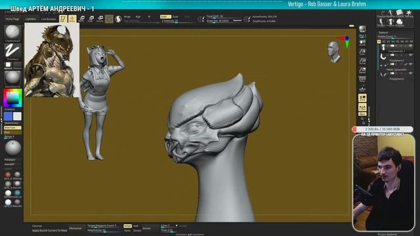Click the Scroll canvas icon
Viewport: 420px width, 236px height.
362,43
